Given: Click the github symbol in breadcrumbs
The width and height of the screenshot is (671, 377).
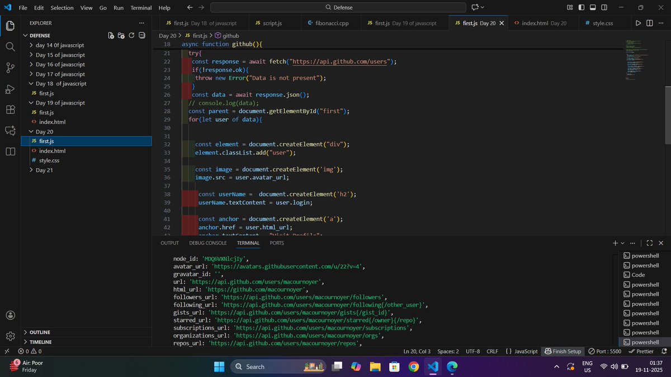Looking at the screenshot, I should [x=226, y=35].
